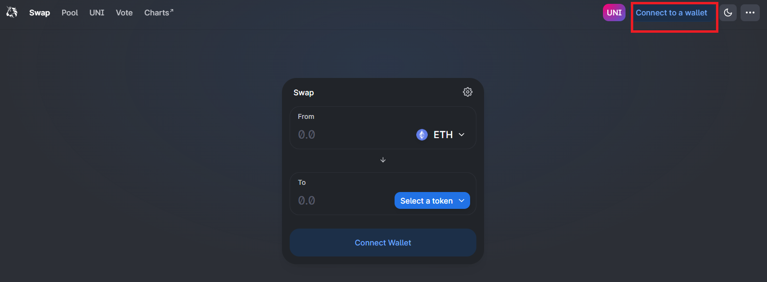Go to the Pool tab

70,13
